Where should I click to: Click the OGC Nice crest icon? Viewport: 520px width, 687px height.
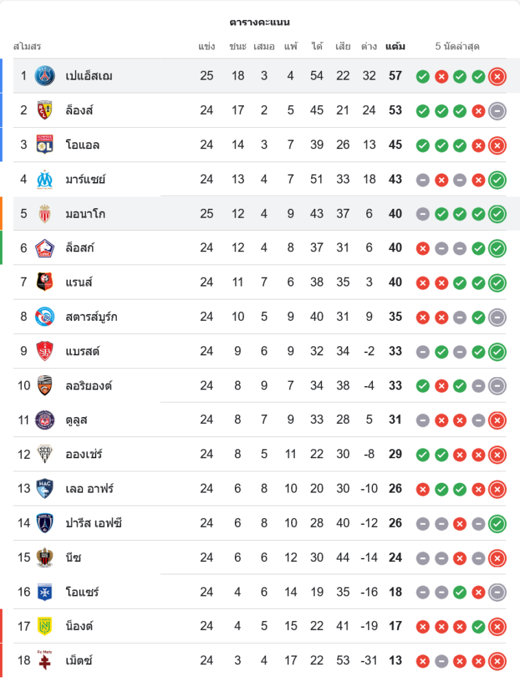[x=45, y=557]
